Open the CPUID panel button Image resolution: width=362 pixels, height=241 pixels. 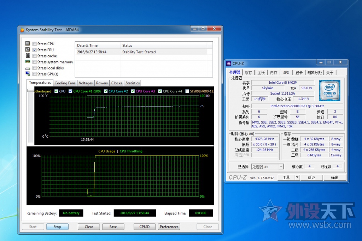(x=145, y=227)
